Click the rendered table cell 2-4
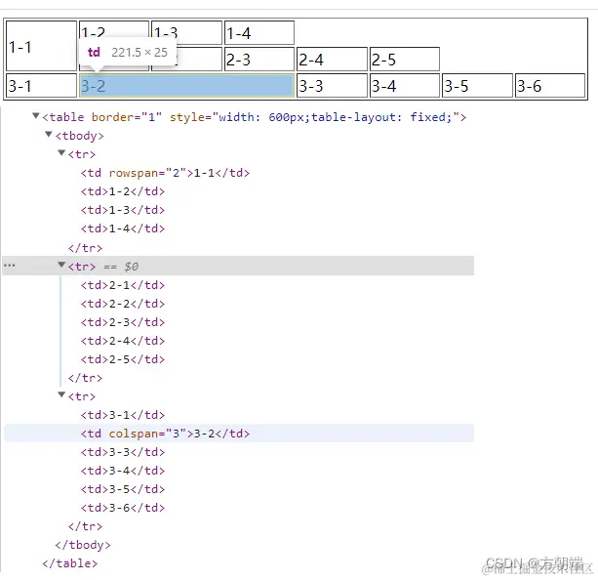 [332, 60]
